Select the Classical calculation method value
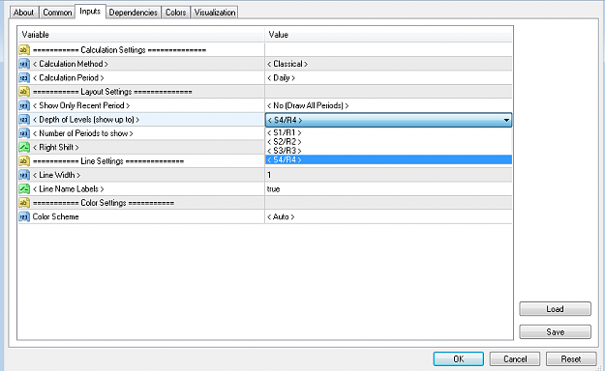The height and width of the screenshot is (371, 605). click(x=287, y=64)
